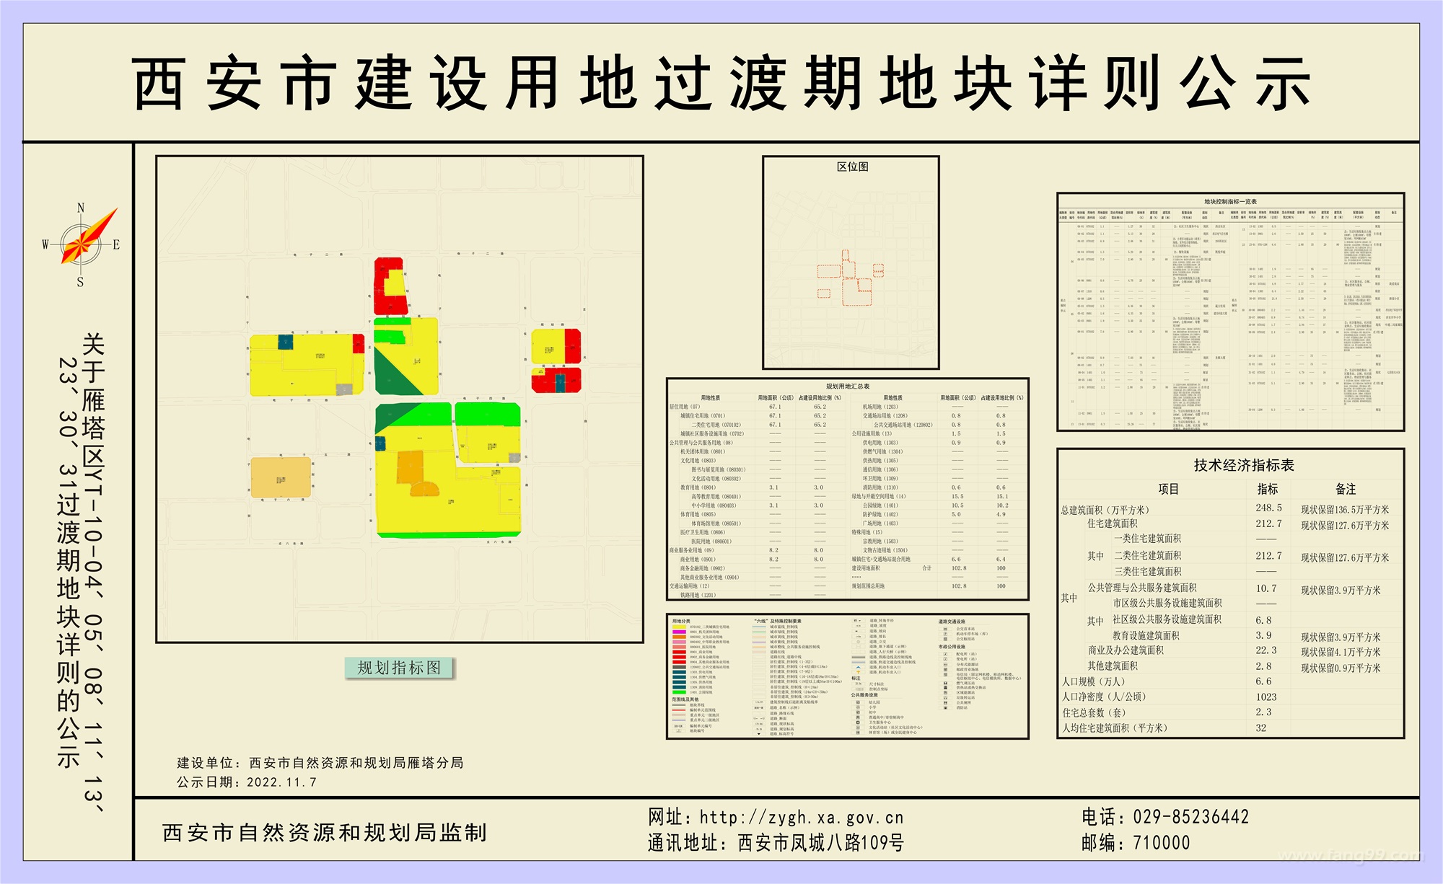Click 建设单位：西安市自然资源和规划局雁塔分局

tap(320, 762)
